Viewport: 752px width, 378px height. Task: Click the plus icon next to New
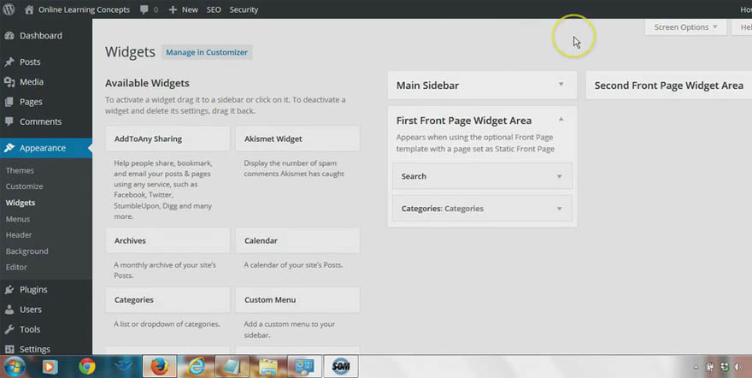coord(173,9)
